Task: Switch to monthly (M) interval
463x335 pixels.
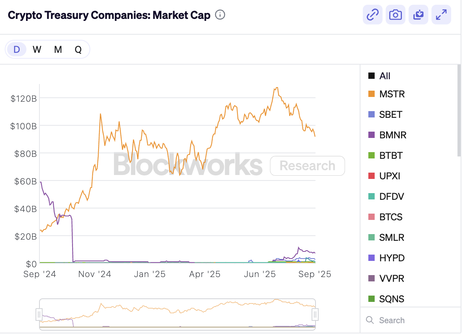Action: pyautogui.click(x=58, y=50)
